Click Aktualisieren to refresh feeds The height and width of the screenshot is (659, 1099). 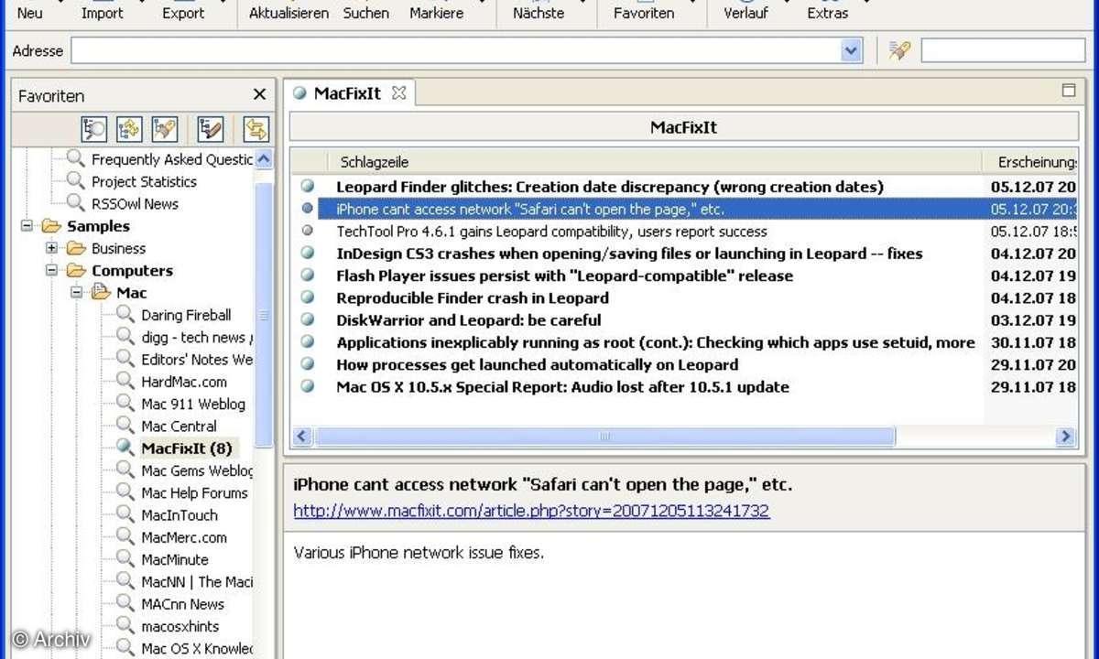tap(288, 12)
